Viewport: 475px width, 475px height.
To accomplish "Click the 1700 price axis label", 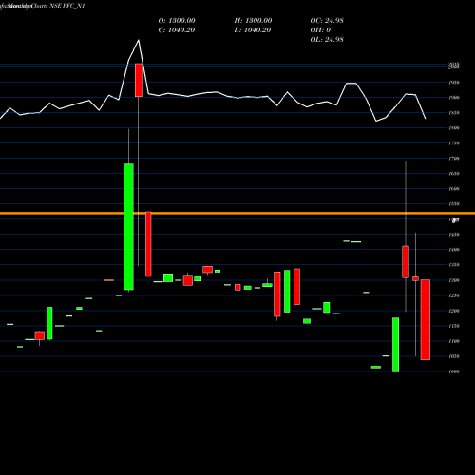I will pyautogui.click(x=454, y=159).
